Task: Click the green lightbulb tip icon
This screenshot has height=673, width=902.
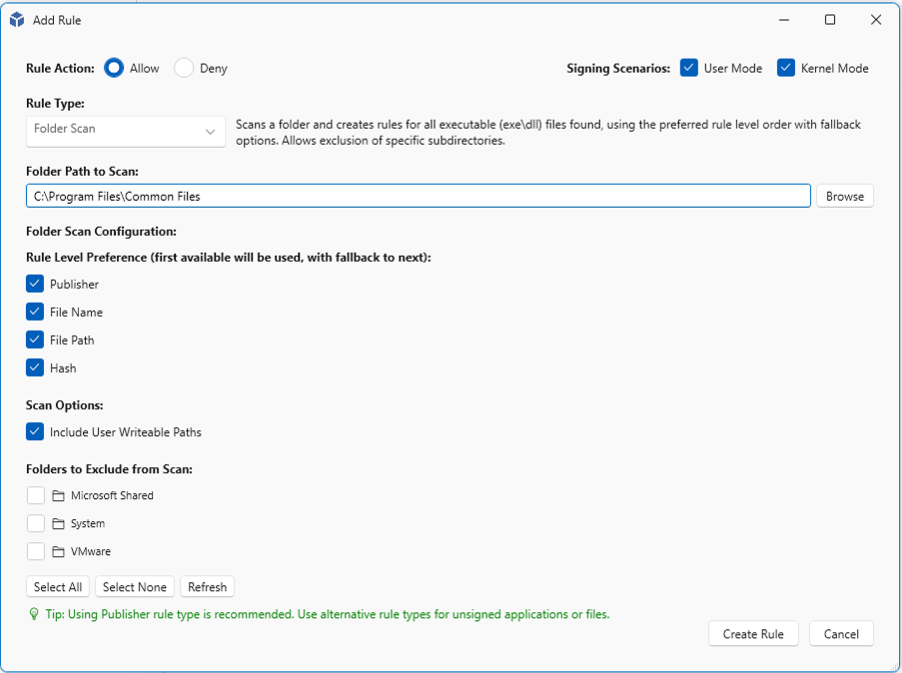Action: point(35,615)
